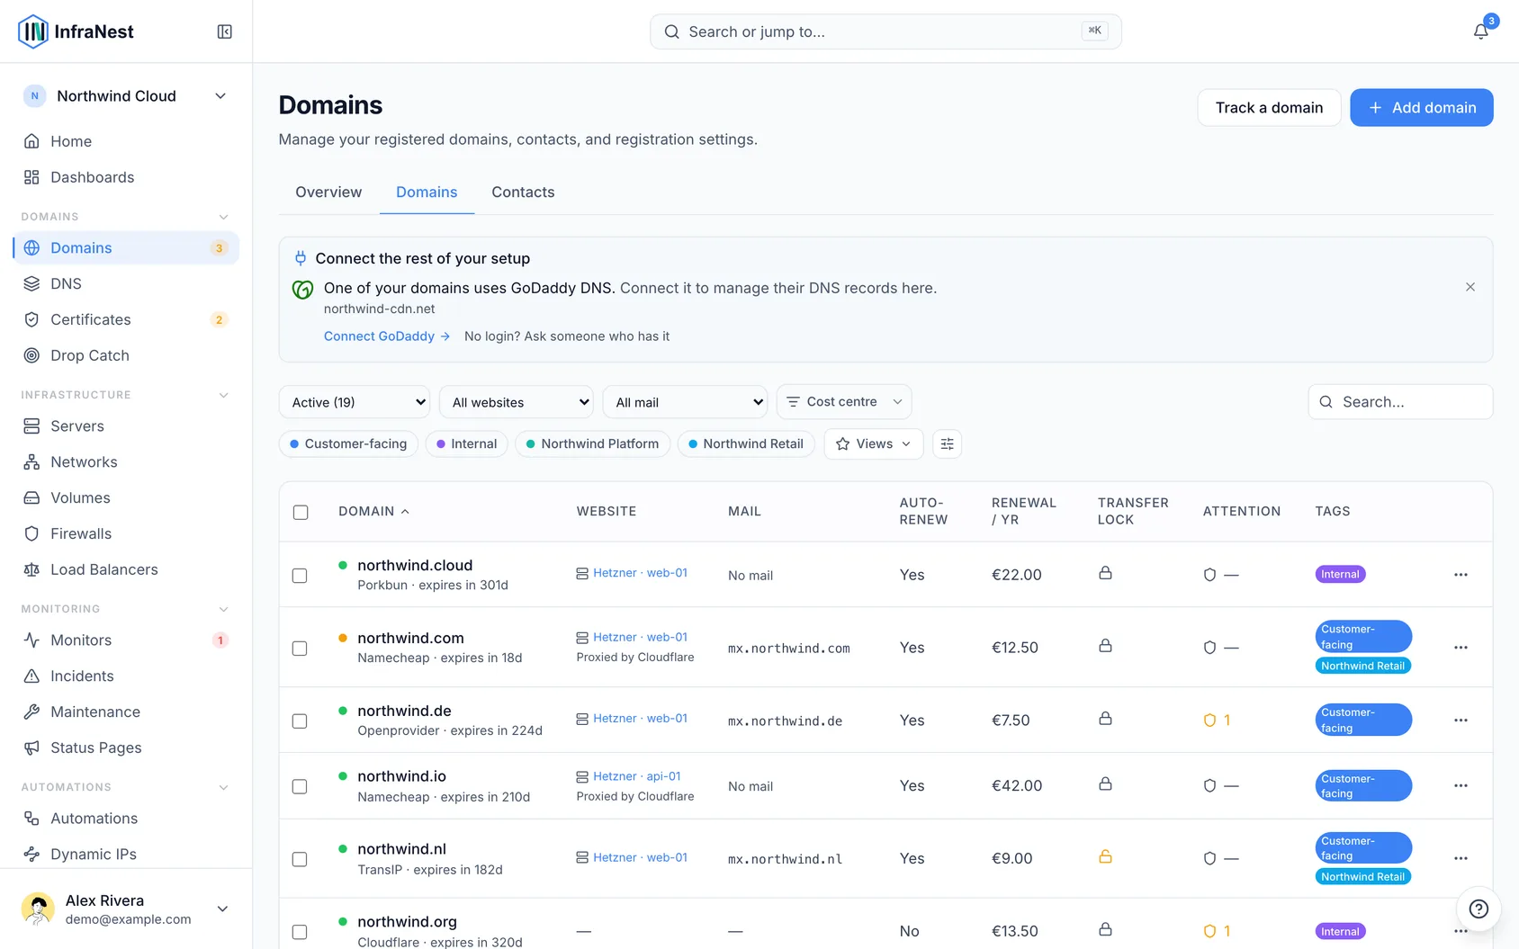Open the help question mark button
This screenshot has width=1519, height=949.
tap(1479, 909)
